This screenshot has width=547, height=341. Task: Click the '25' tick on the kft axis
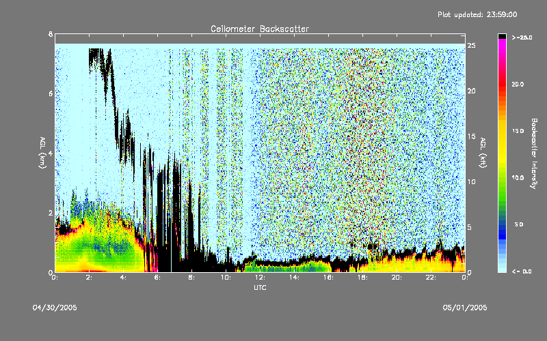pyautogui.click(x=471, y=46)
